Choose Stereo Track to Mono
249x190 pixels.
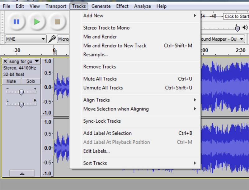click(106, 28)
